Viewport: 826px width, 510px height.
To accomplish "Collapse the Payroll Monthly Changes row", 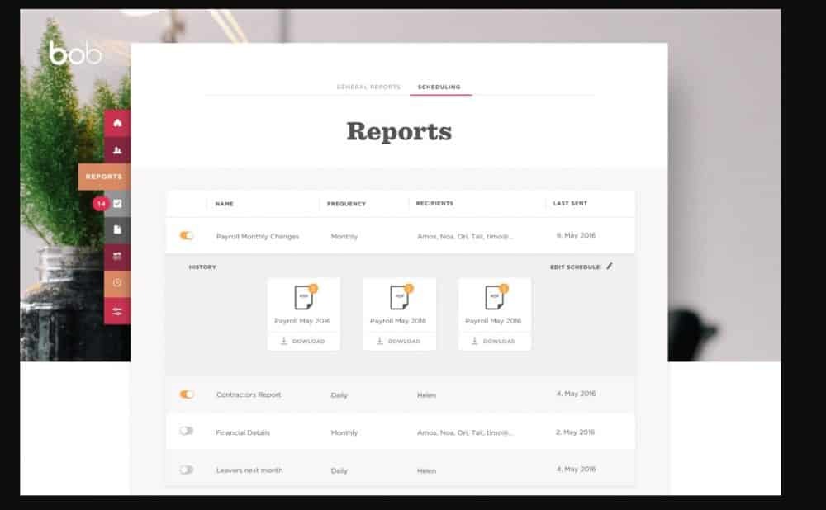I will pos(257,236).
